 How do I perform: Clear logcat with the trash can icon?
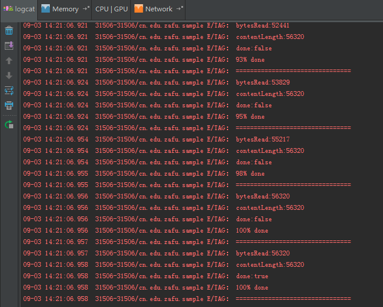(x=9, y=31)
